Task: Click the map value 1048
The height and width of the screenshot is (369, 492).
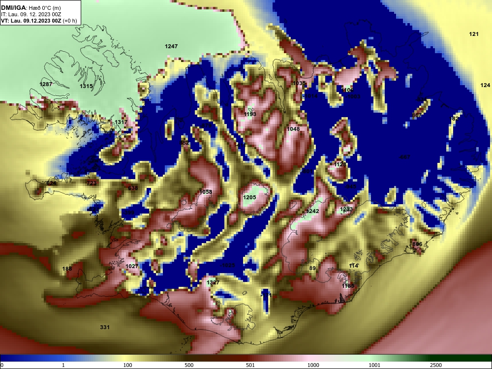Action: pyautogui.click(x=293, y=129)
